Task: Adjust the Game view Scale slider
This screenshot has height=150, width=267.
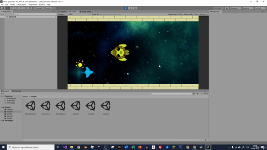Action: click(108, 14)
